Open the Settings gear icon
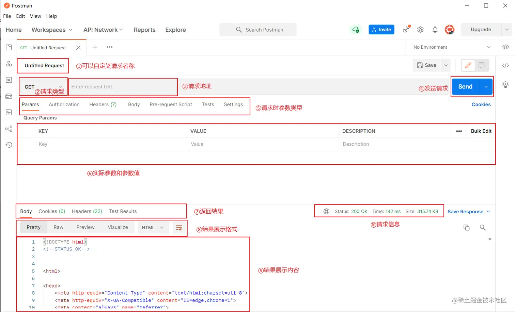This screenshot has width=515, height=312. (420, 30)
